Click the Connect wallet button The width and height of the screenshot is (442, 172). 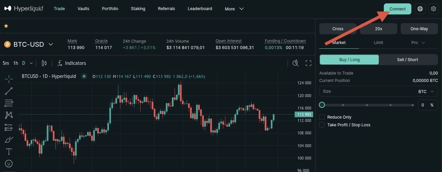click(398, 9)
